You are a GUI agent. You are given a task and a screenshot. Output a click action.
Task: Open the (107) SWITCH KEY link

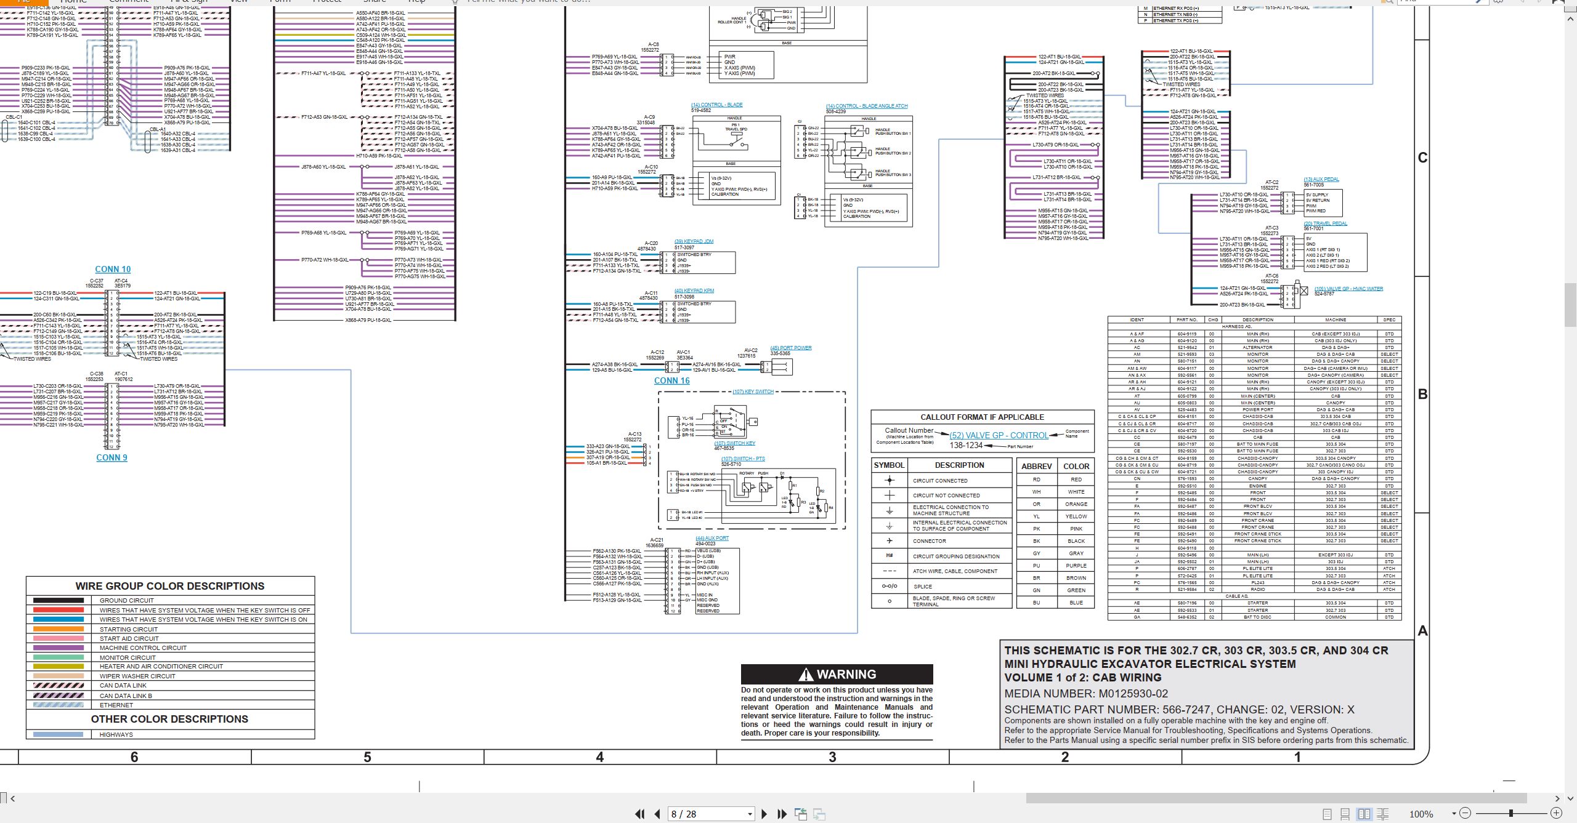[734, 443]
